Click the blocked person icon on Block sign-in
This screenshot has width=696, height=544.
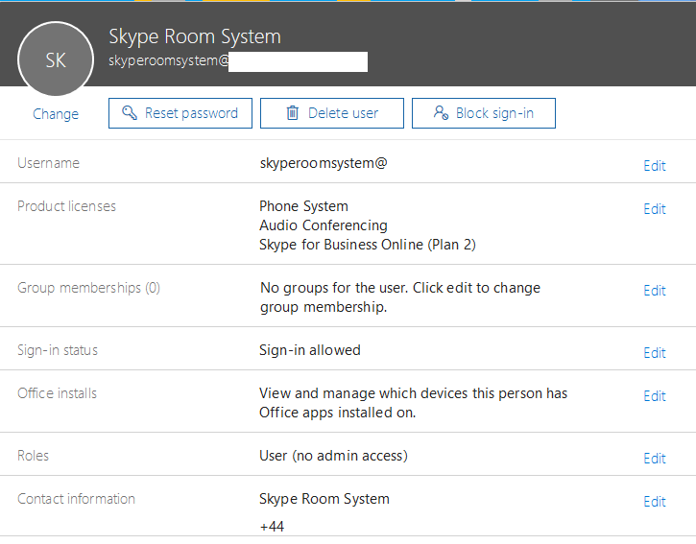pos(441,112)
